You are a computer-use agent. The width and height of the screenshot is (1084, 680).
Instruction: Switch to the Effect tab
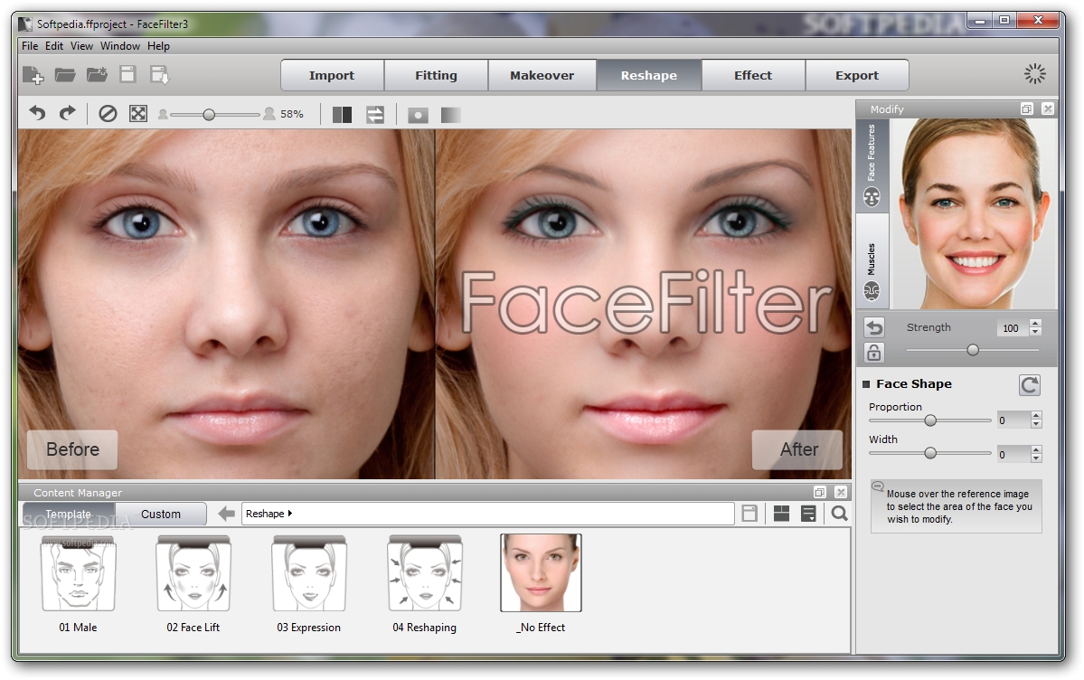(x=753, y=75)
